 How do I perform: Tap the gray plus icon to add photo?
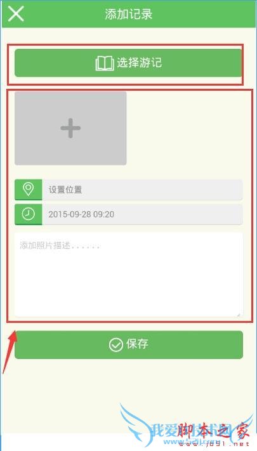click(70, 128)
